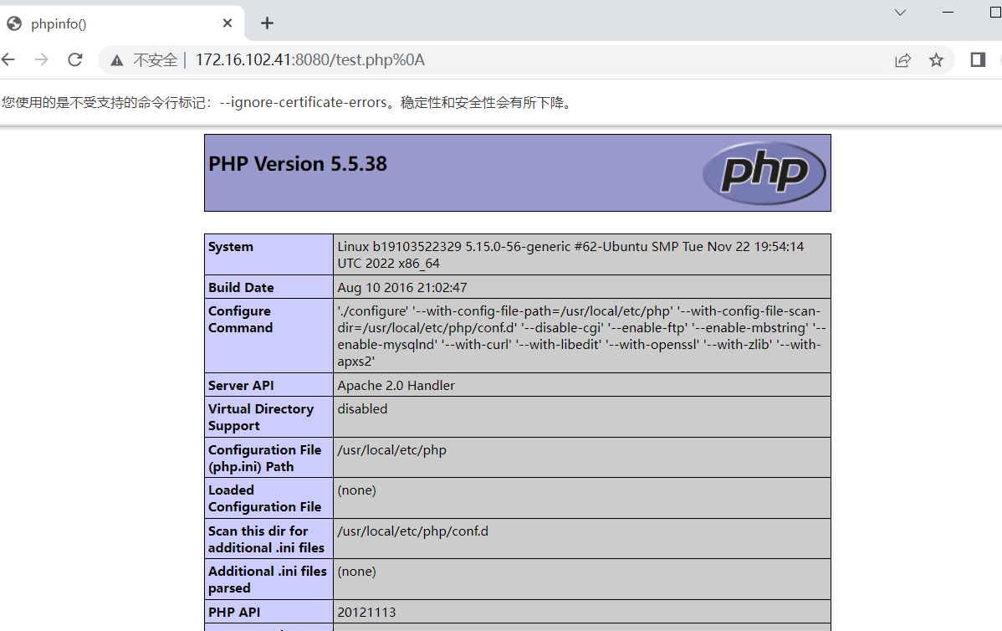Click the './configure' command value text
Image resolution: width=1002 pixels, height=631 pixels.
click(x=581, y=336)
